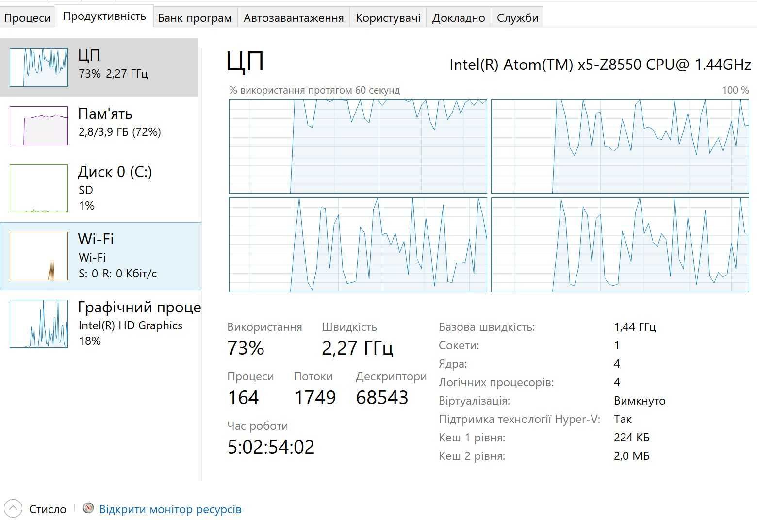Click the large ЦП heading
This screenshot has width=757, height=520.
[x=245, y=62]
